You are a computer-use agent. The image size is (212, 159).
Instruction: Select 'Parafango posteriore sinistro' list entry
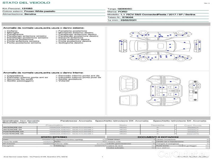click(x=28, y=38)
